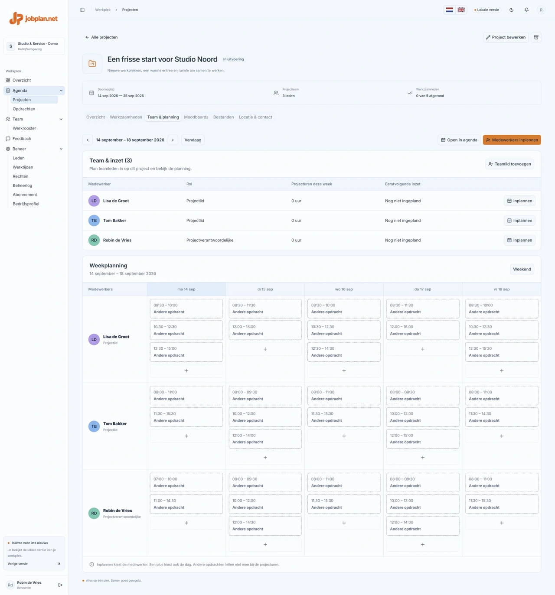Add shift for Tom Bakker on wo 16 sep
This screenshot has height=595, width=555.
pyautogui.click(x=344, y=436)
